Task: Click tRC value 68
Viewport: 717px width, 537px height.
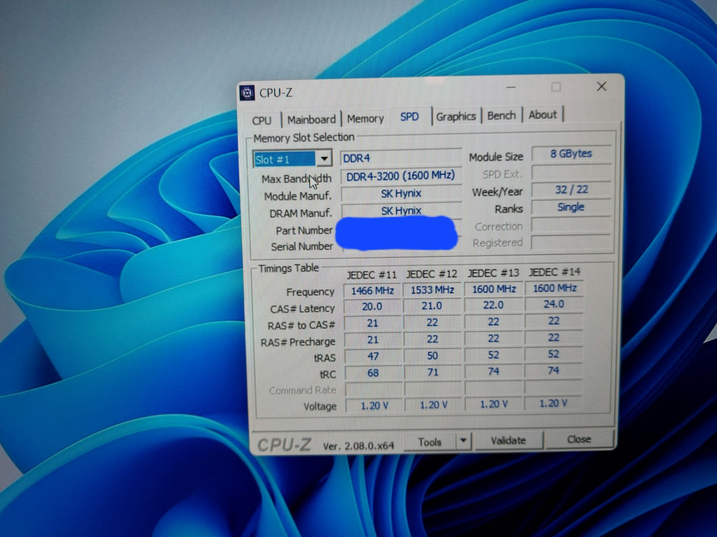Action: click(373, 373)
